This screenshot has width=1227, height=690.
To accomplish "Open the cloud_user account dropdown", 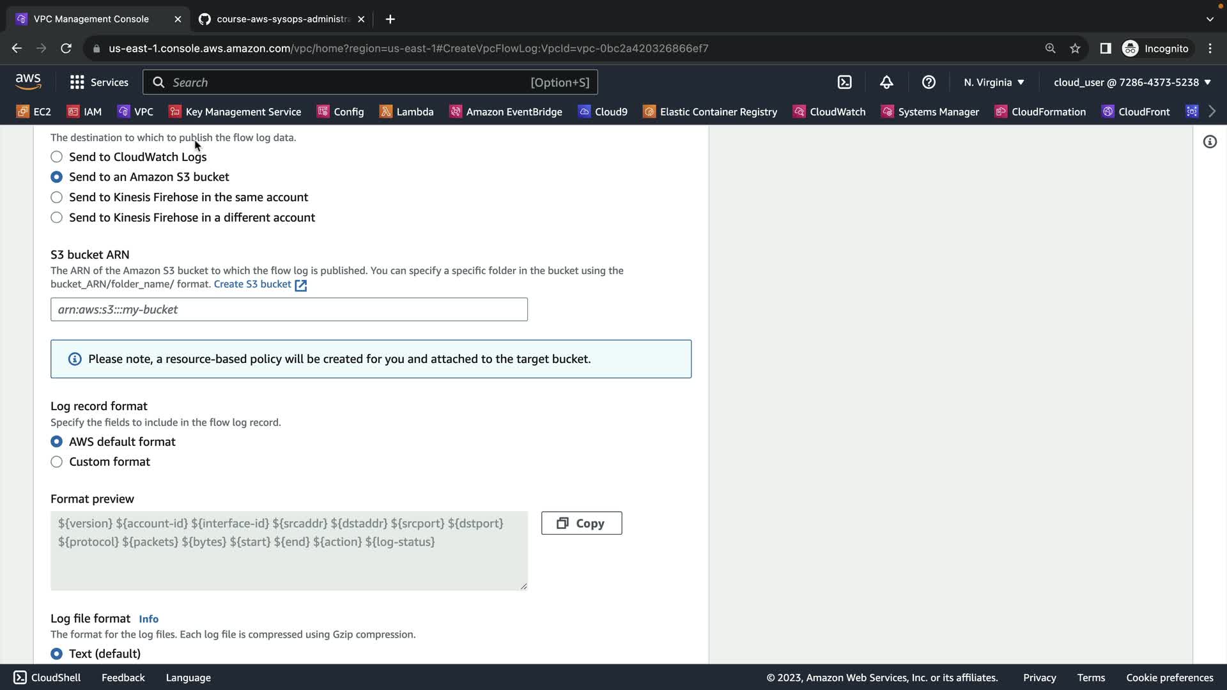I will (x=1132, y=82).
